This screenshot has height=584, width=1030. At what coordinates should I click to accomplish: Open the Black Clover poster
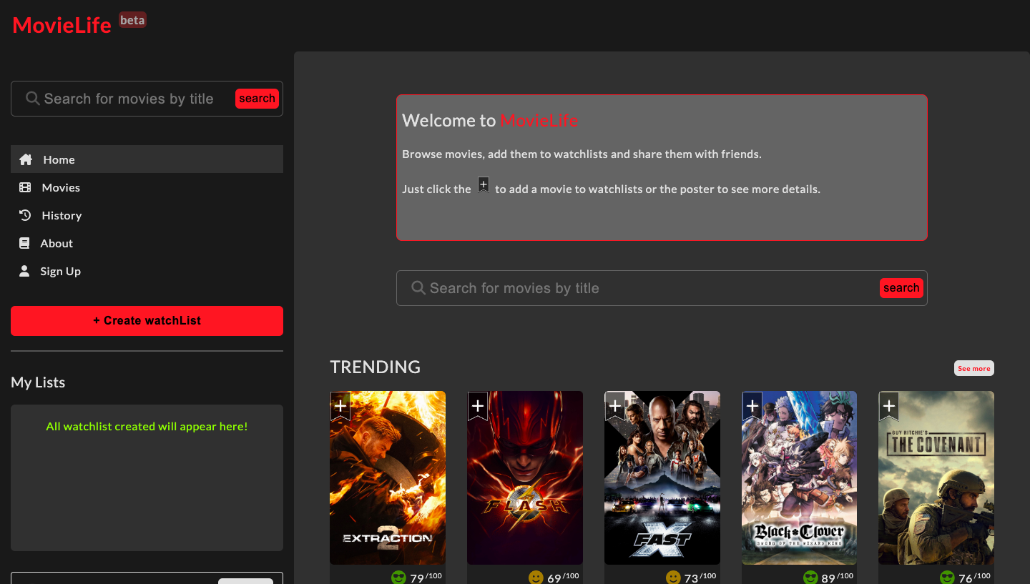tap(799, 477)
